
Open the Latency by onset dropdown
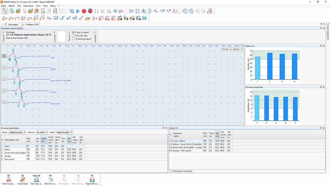tap(42, 132)
